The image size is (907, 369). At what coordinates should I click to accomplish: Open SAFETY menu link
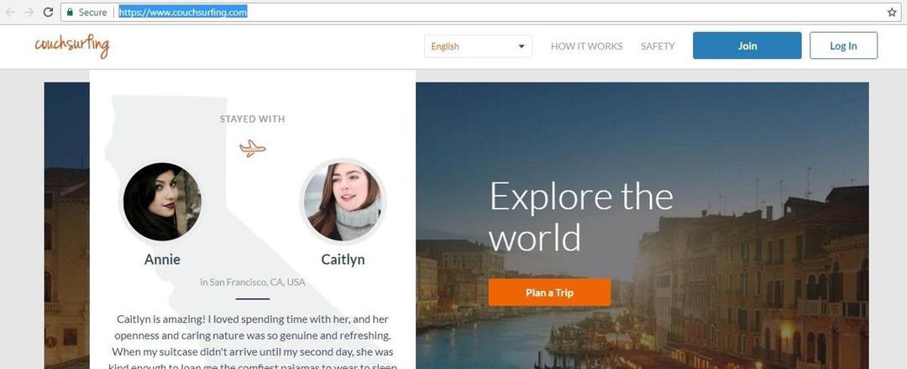(x=658, y=46)
